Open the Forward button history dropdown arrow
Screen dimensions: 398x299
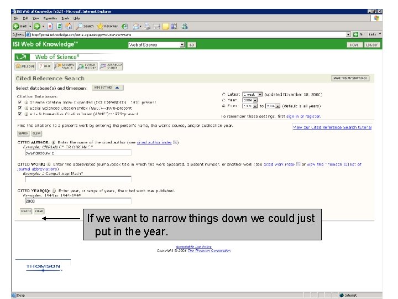[43, 26]
